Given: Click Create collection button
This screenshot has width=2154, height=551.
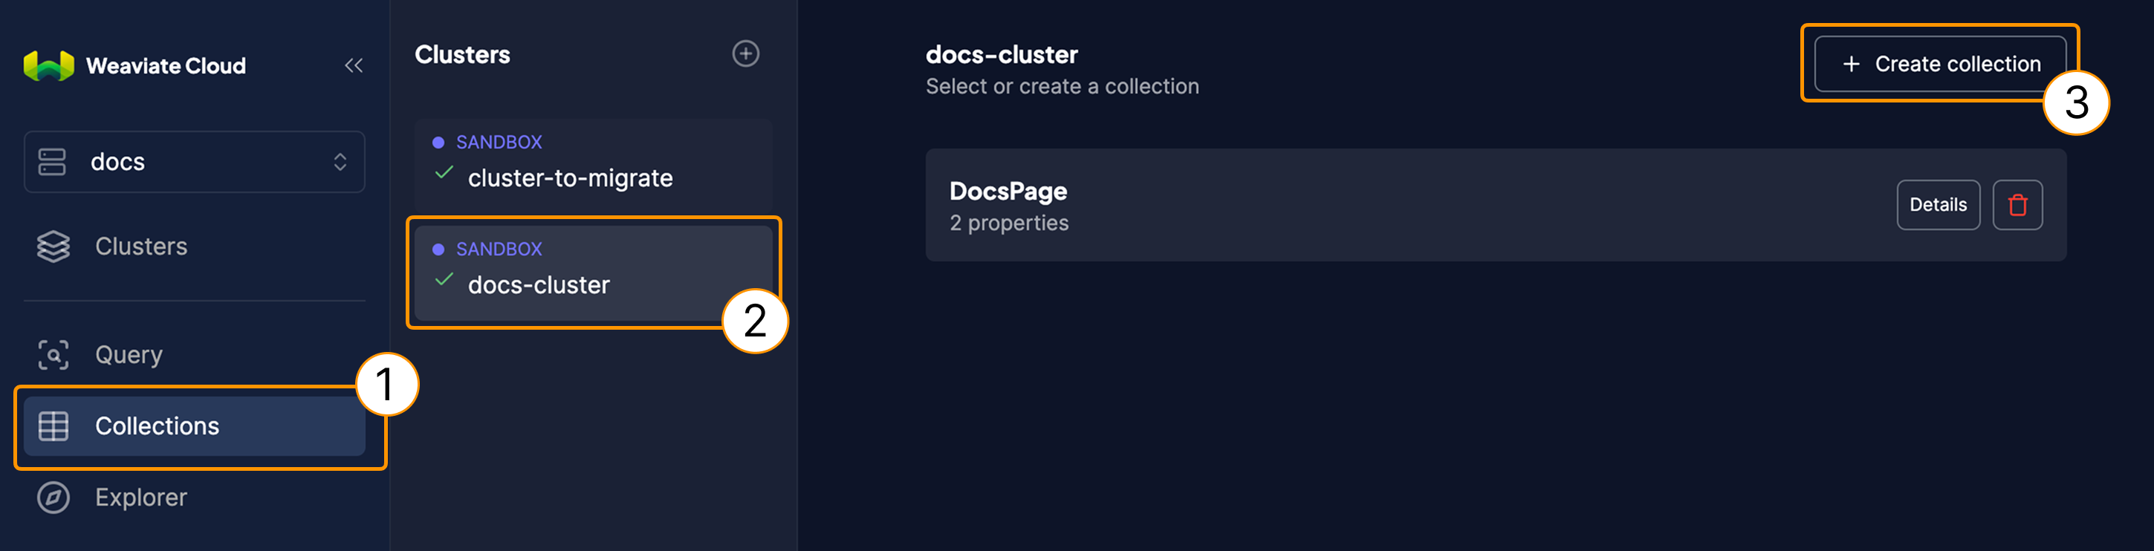Looking at the screenshot, I should (x=1940, y=64).
